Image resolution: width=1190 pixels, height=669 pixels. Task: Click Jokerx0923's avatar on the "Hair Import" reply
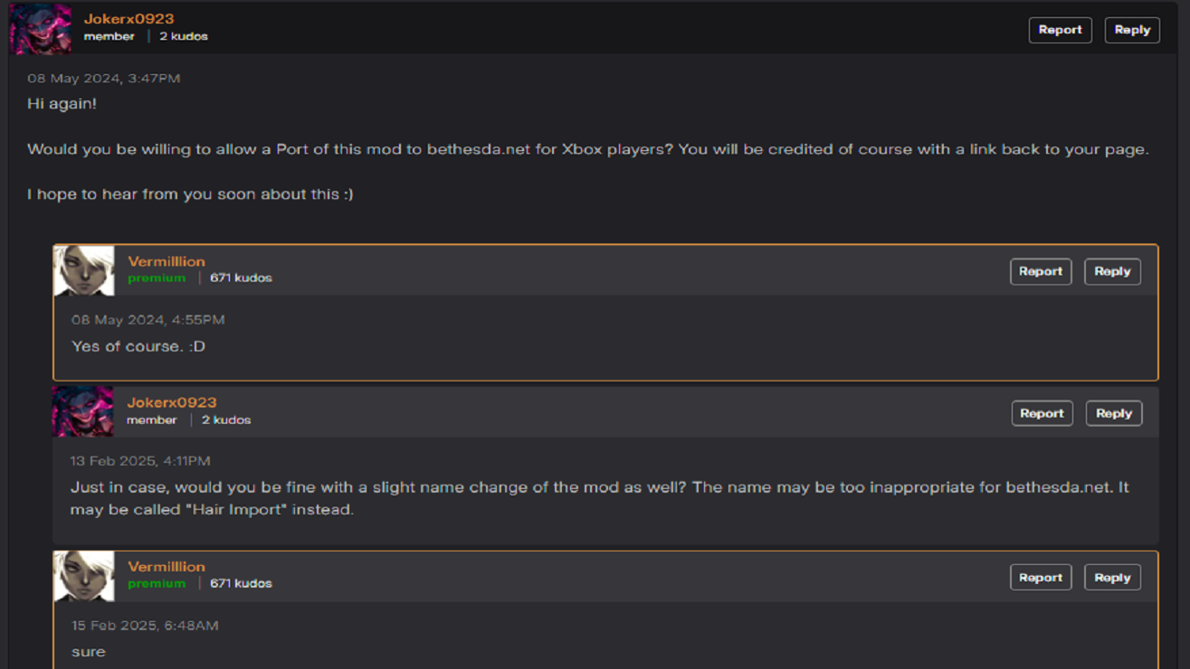pos(83,411)
